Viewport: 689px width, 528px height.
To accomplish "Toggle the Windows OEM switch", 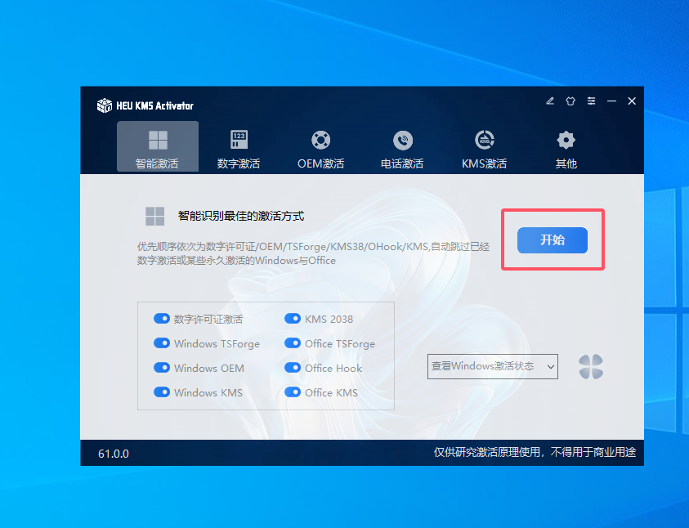I will [161, 368].
